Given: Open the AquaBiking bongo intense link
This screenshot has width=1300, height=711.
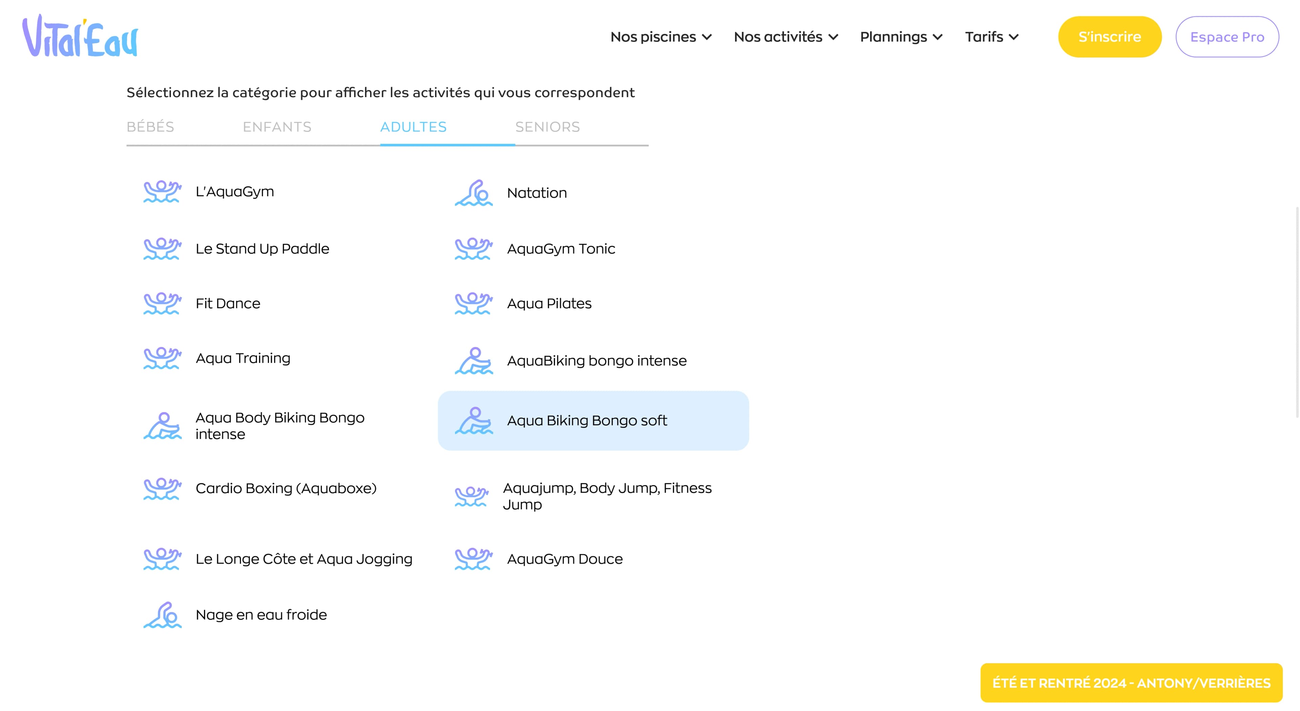Looking at the screenshot, I should click(597, 361).
